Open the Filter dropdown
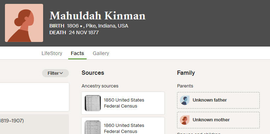270x134 pixels. pyautogui.click(x=55, y=73)
